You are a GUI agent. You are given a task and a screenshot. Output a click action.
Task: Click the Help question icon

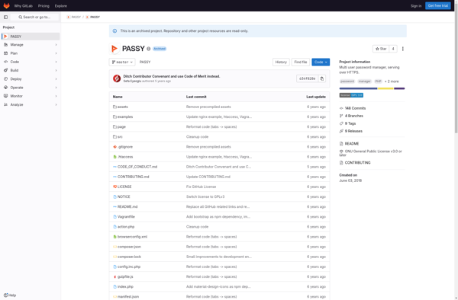click(x=6, y=295)
